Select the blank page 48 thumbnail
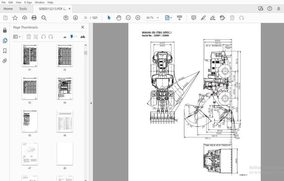The image size is (284, 181). click(x=65, y=154)
